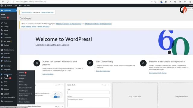Image resolution: width=193 pixels, height=108 pixels.
Task: Open the Updates submenu item
Action: coord(5,17)
